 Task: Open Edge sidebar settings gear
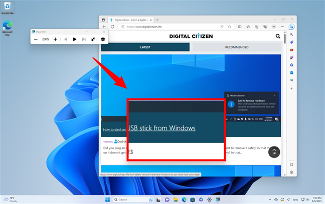click(x=291, y=172)
